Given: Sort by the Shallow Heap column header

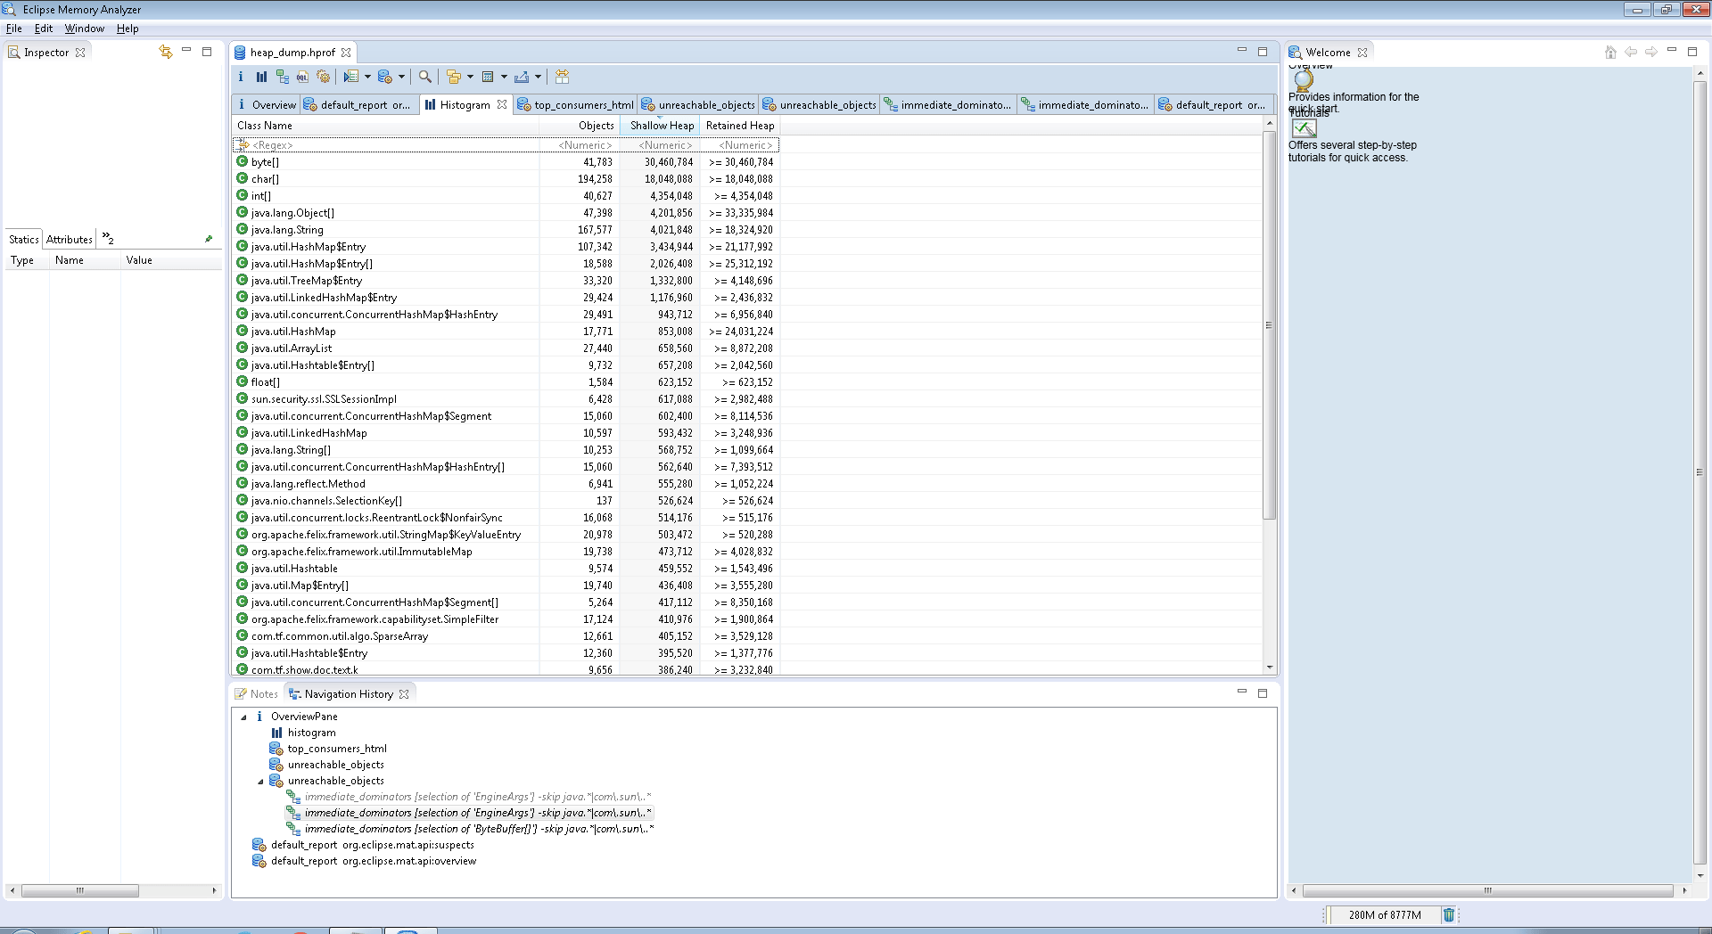Looking at the screenshot, I should (661, 126).
